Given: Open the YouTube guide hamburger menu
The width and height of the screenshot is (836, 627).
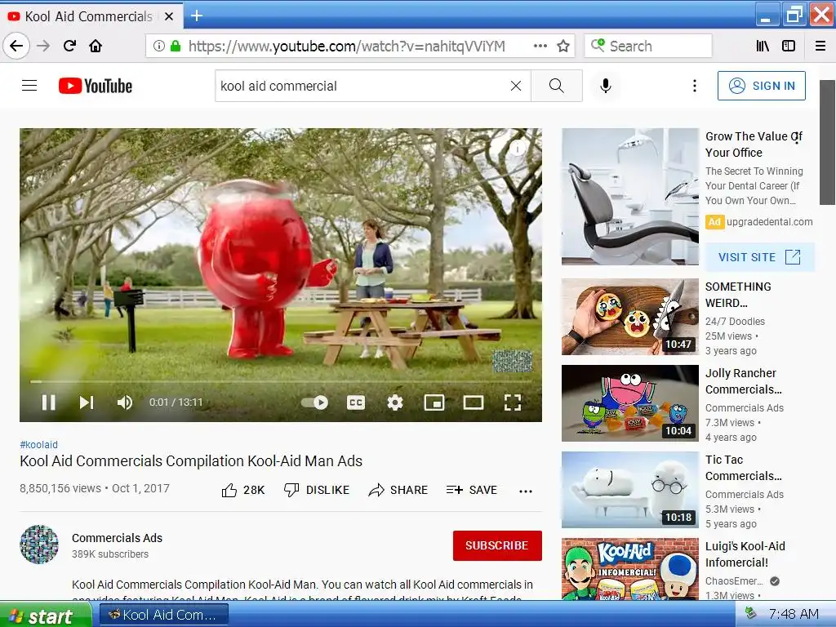Looking at the screenshot, I should tap(29, 85).
